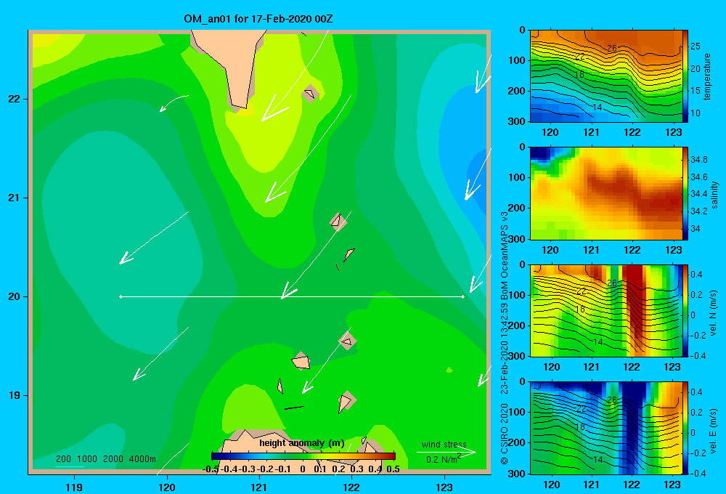The width and height of the screenshot is (726, 494).
Task: Open the vel. N cross-section panel
Action: pyautogui.click(x=606, y=310)
